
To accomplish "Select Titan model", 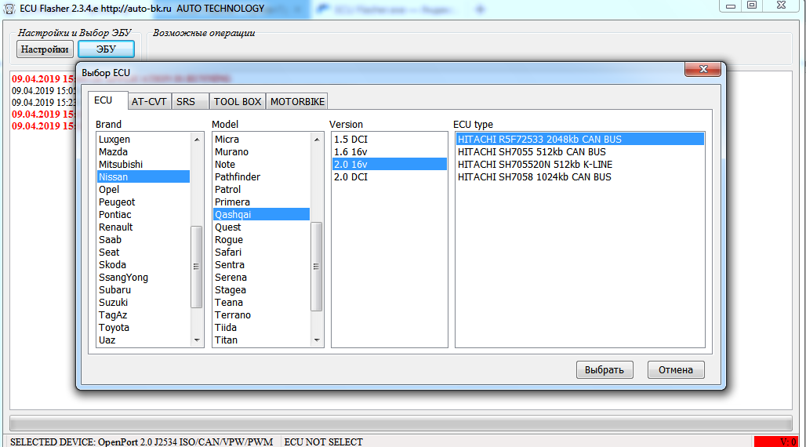I will [x=261, y=340].
